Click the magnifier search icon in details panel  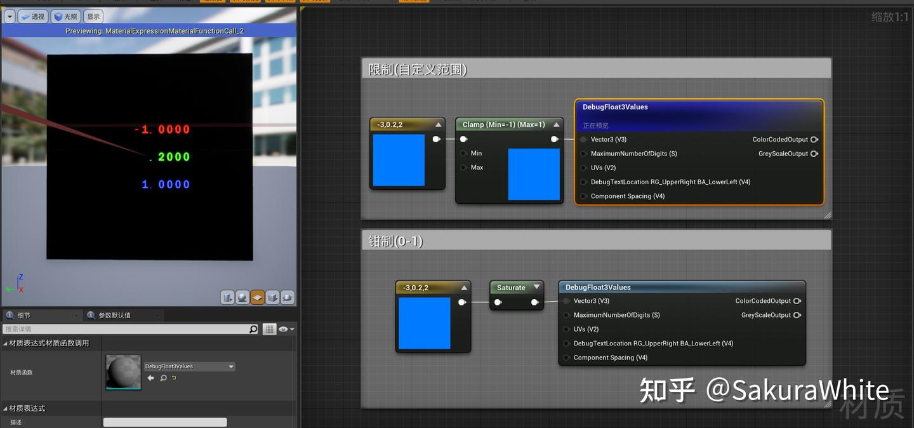coord(253,329)
